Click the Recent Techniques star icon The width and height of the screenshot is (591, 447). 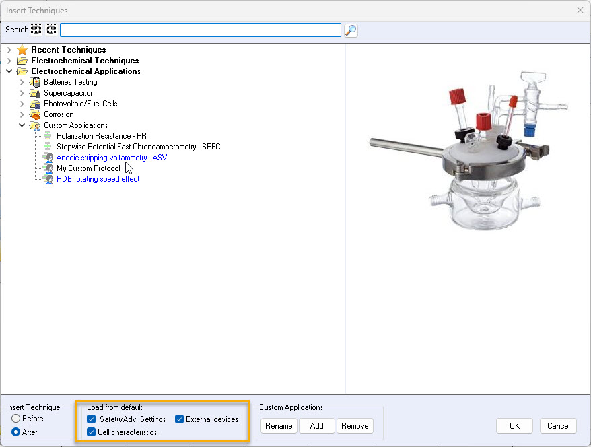(22, 50)
